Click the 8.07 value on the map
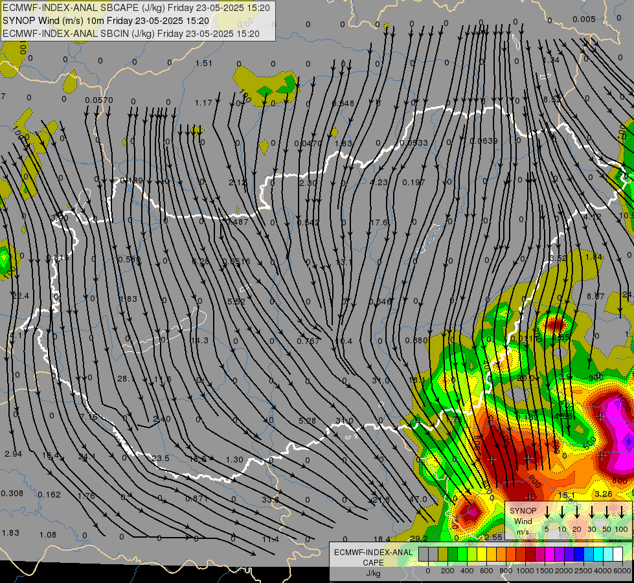Image resolution: width=634 pixels, height=583 pixels. [596, 297]
